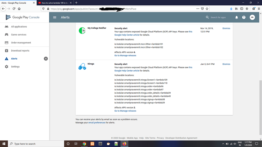Open the help question mark icon
Image resolution: width=262 pixels, height=147 pixels.
[x=244, y=17]
